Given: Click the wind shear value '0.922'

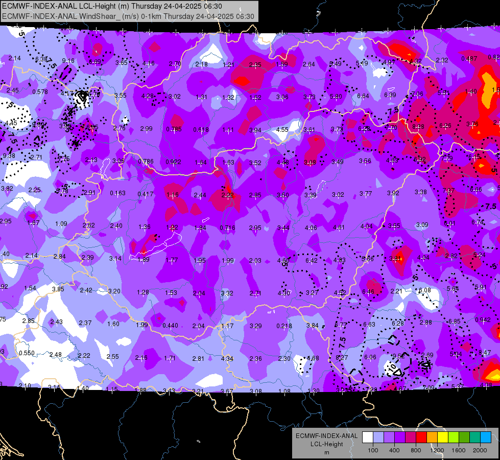Looking at the screenshot, I should 173,162.
